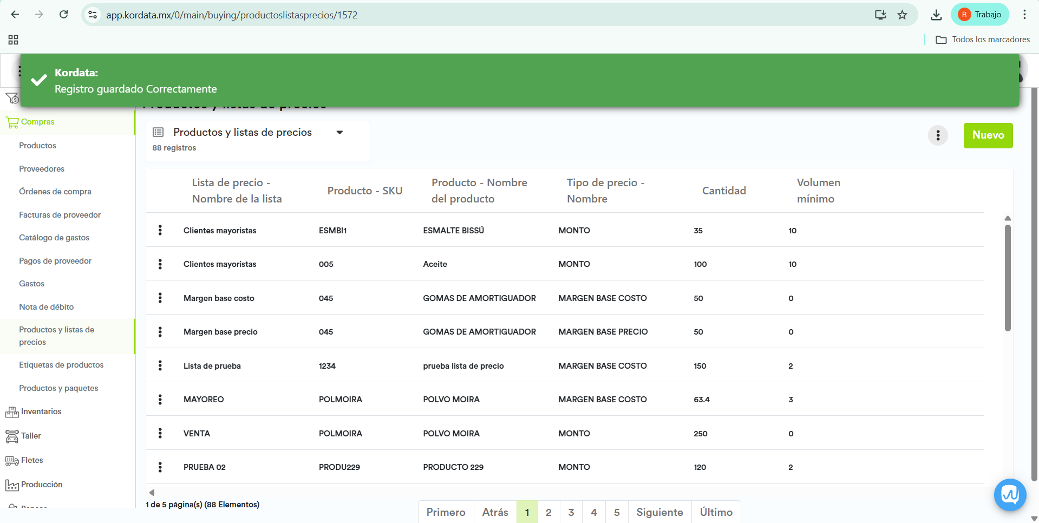Go to Proveedores in the sidebar

tap(42, 169)
